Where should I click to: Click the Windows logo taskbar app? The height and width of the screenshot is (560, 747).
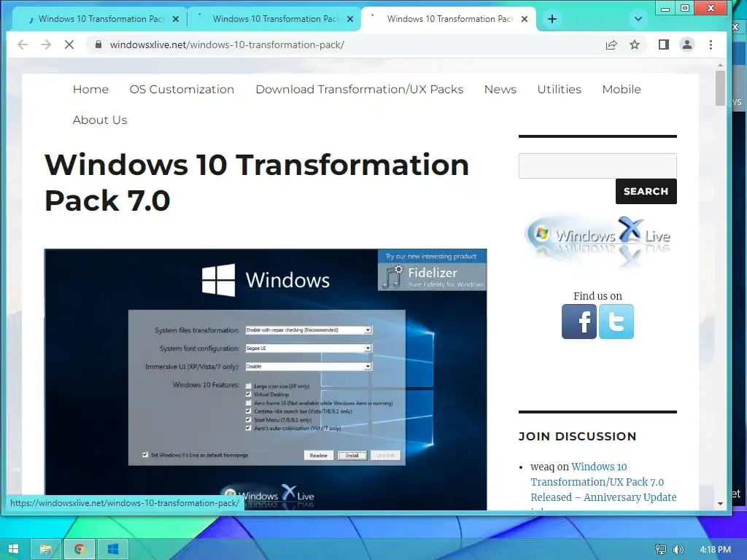point(113,549)
